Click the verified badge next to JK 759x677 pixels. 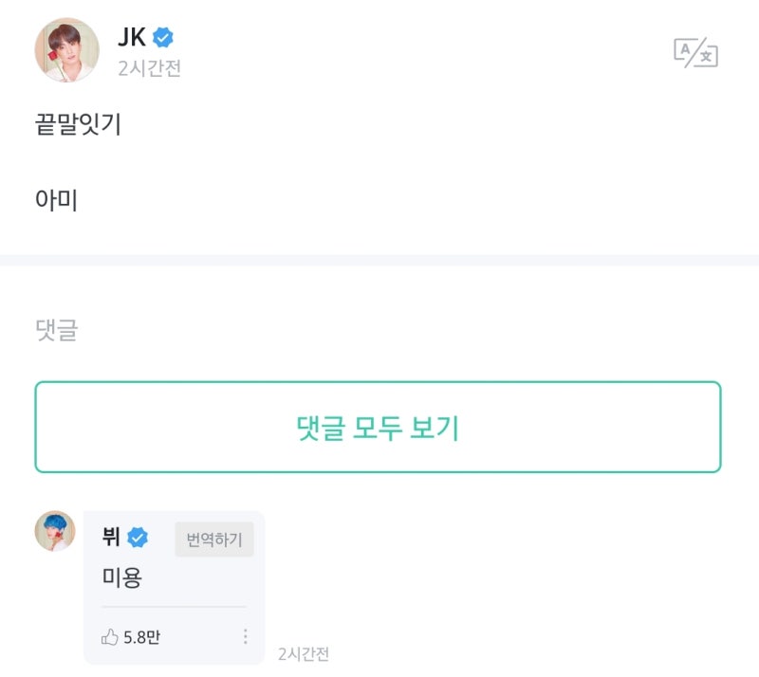tap(163, 39)
